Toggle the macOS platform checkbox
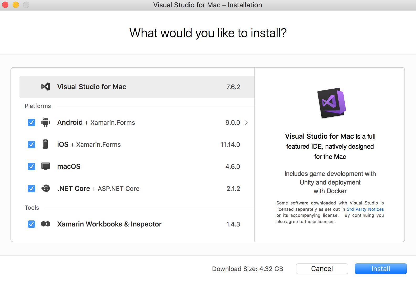Image resolution: width=416 pixels, height=281 pixels. (x=31, y=166)
